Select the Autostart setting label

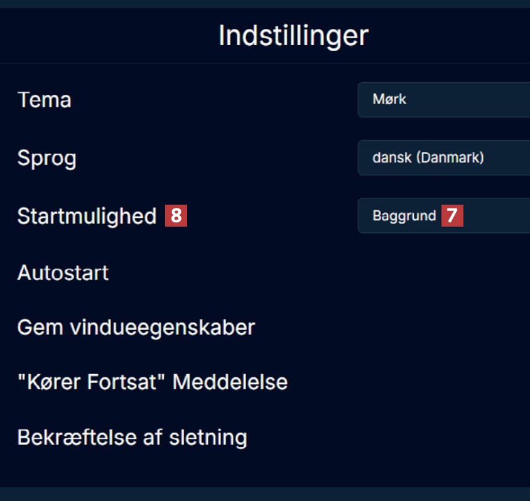point(63,273)
